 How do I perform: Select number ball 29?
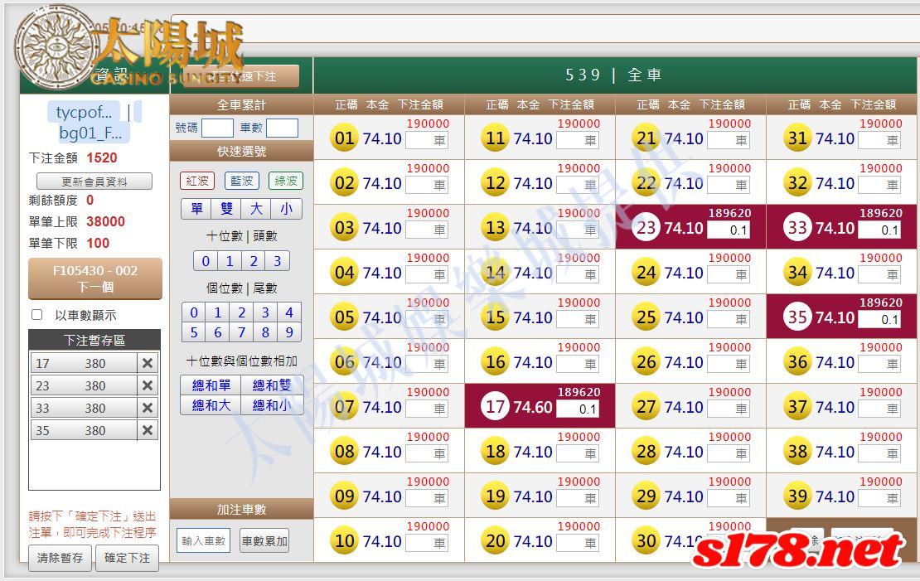pyautogui.click(x=646, y=496)
